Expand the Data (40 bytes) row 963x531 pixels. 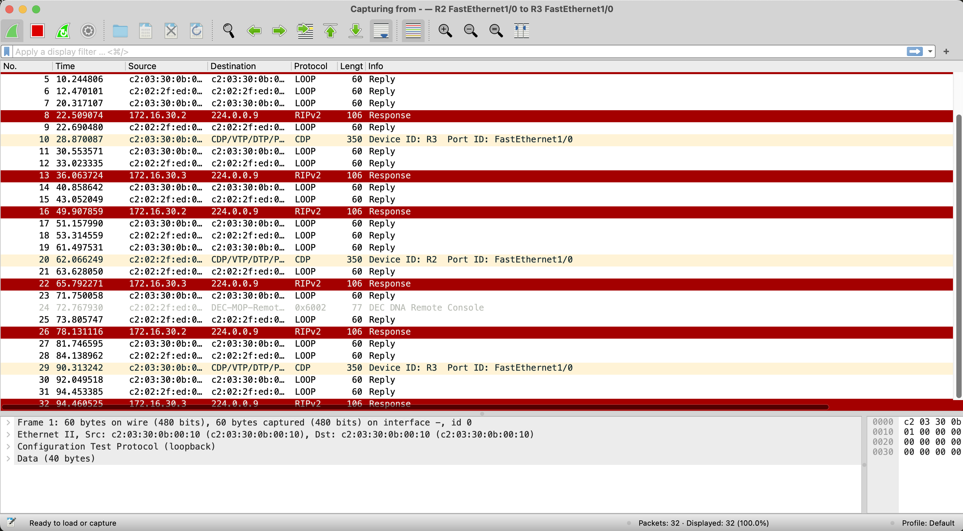[x=8, y=458]
